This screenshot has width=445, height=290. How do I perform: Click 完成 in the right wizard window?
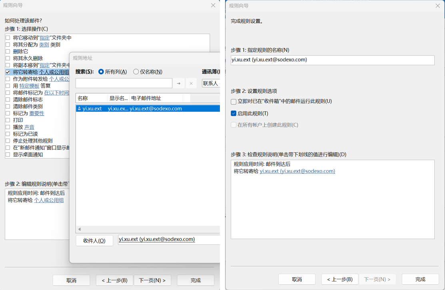point(420,280)
